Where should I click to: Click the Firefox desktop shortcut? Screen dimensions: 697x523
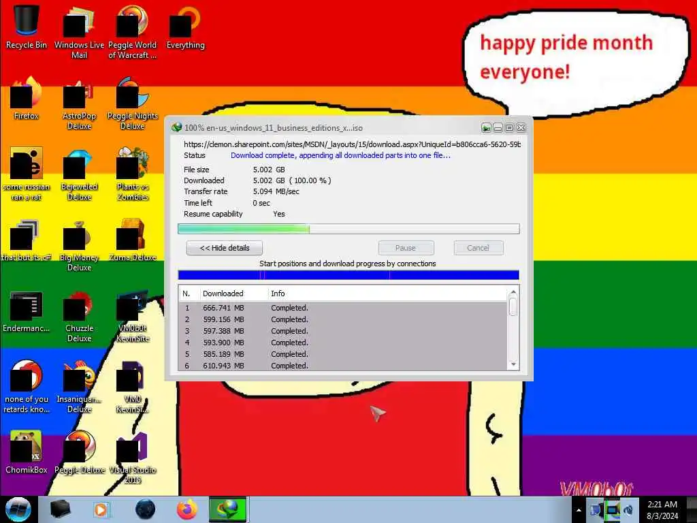27,98
